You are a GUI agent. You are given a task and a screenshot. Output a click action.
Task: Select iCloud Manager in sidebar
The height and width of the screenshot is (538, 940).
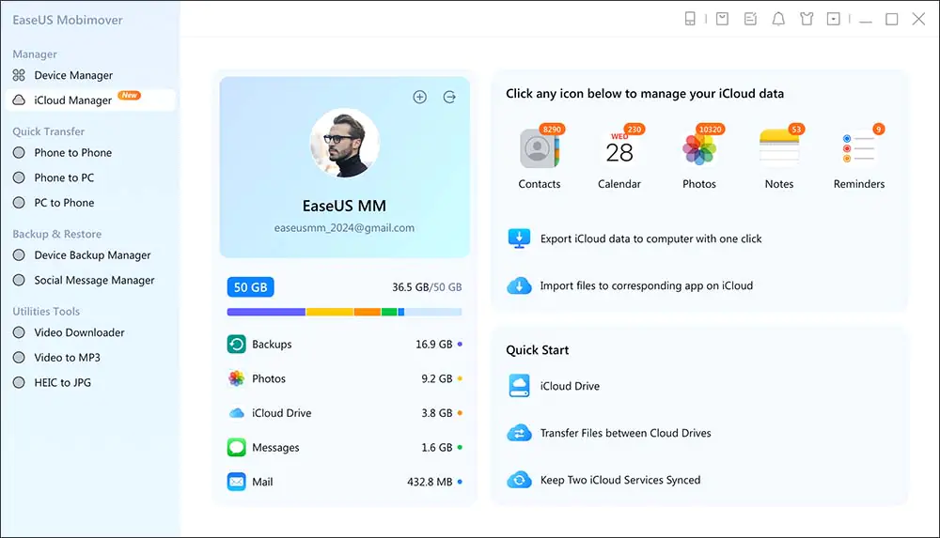pos(90,100)
